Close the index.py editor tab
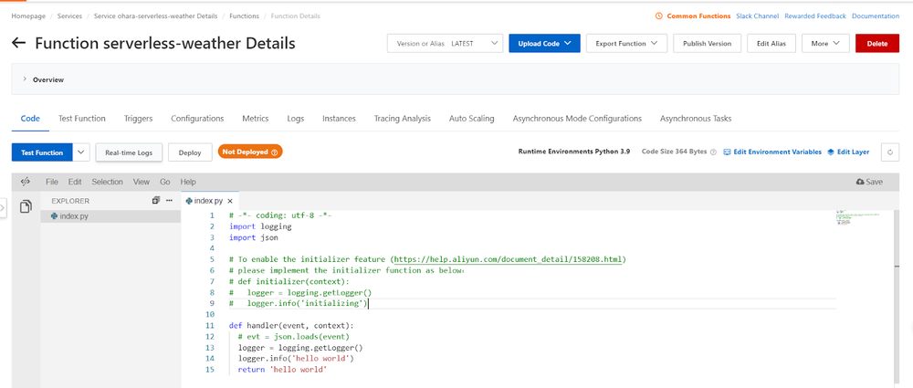The height and width of the screenshot is (388, 913). pos(231,201)
